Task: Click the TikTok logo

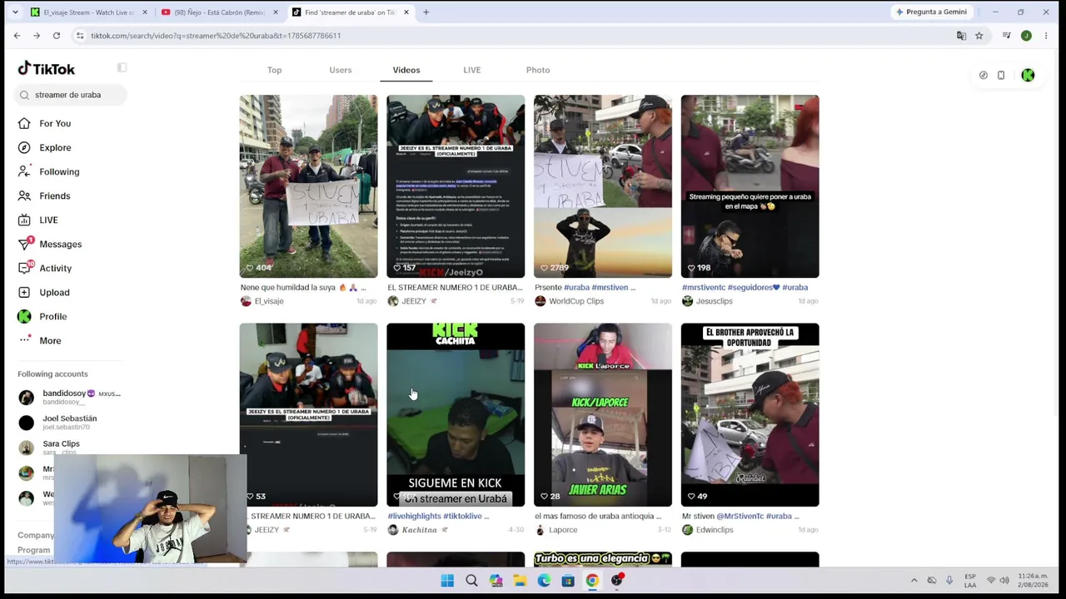Action: coord(47,69)
